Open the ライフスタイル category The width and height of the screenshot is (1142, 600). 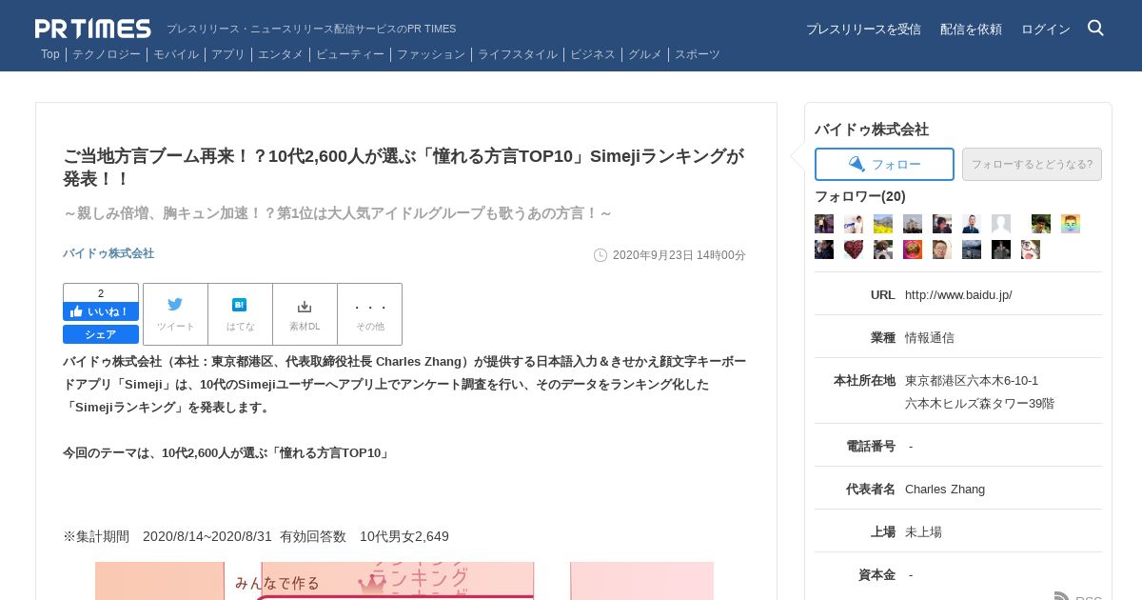(x=518, y=54)
